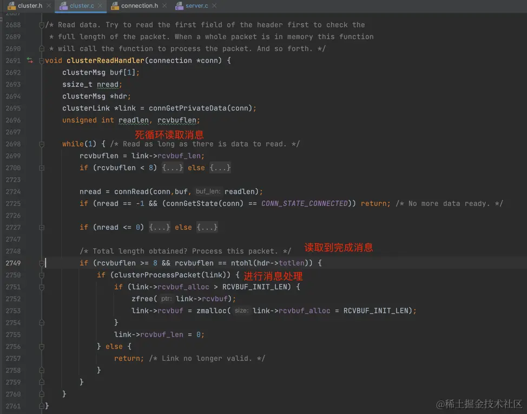Collapse the rcvbuf_alloc if block at line 2751
527x414 pixels.
42,287
